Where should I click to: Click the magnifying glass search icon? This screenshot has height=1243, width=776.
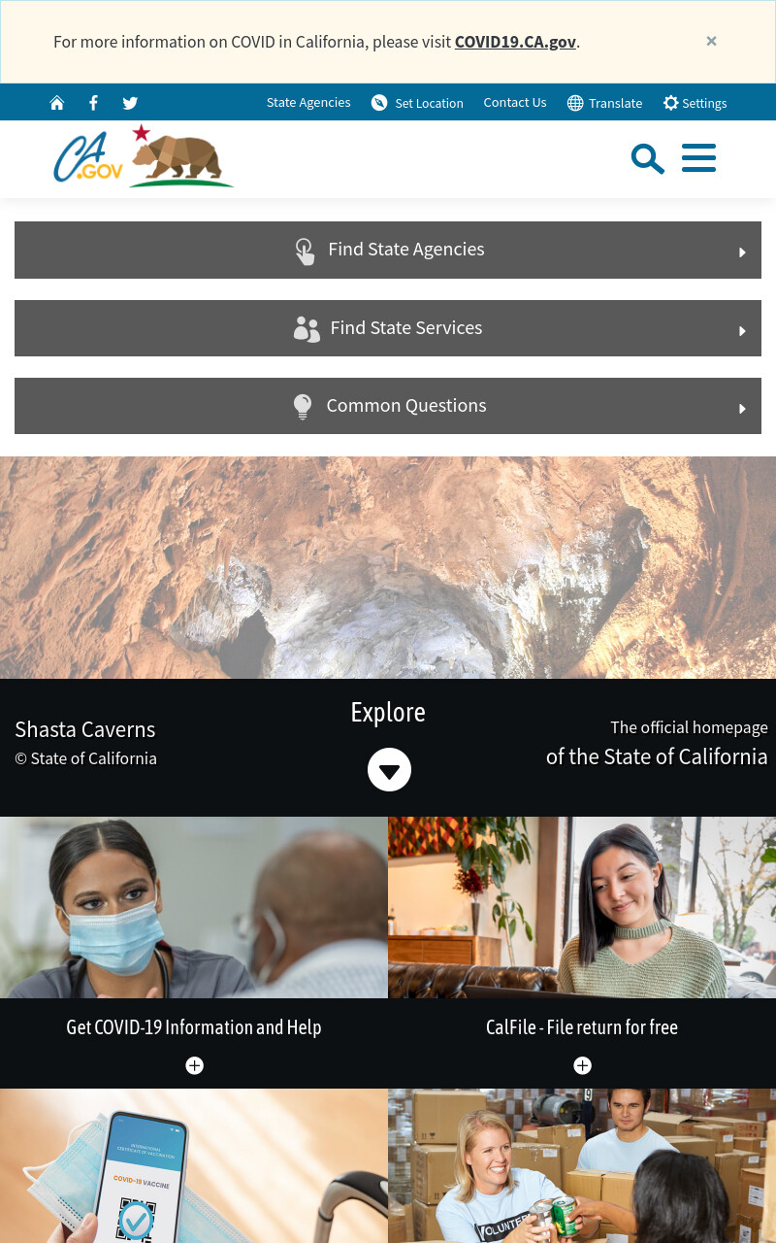click(647, 158)
